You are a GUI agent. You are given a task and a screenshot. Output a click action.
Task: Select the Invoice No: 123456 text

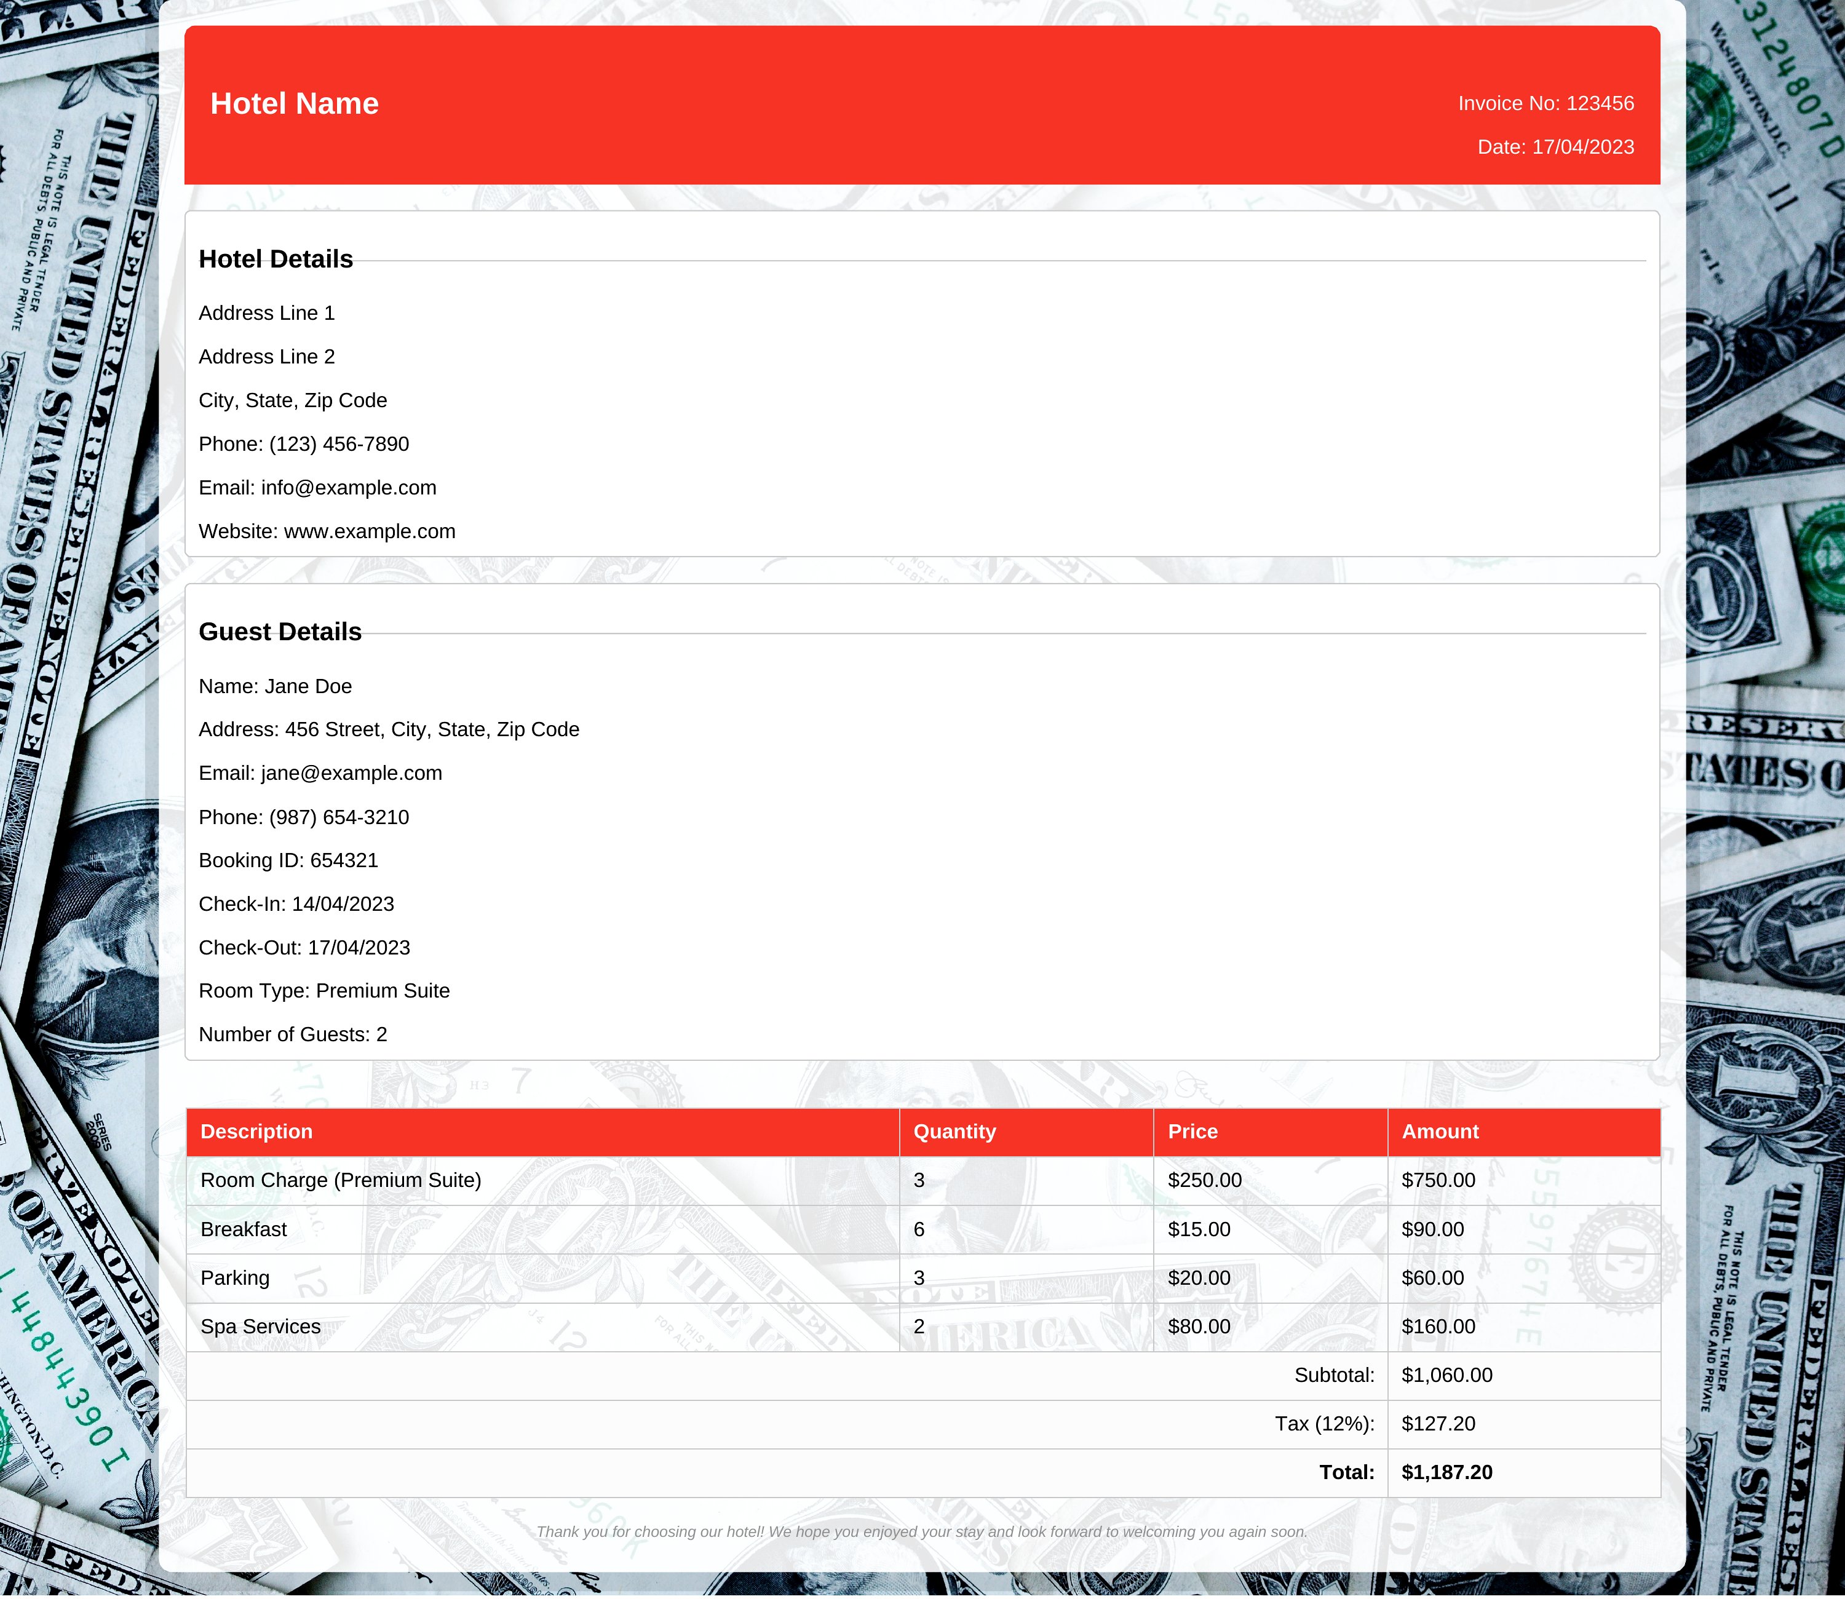1546,103
